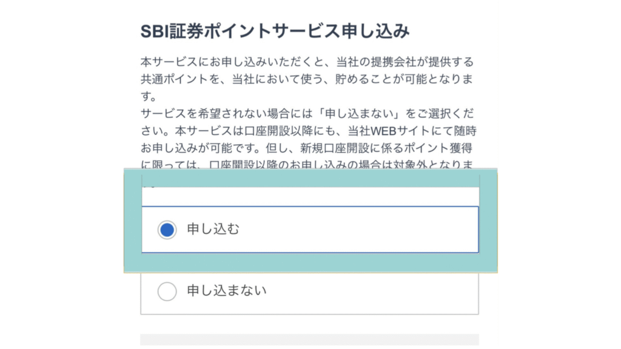Select the 申し込む radio button

tap(167, 230)
